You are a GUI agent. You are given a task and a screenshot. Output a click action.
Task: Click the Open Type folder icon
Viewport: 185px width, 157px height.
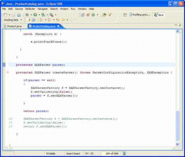click(104, 14)
